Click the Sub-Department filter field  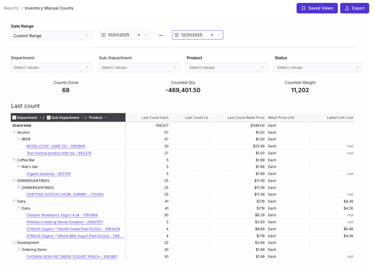pyautogui.click(x=139, y=67)
